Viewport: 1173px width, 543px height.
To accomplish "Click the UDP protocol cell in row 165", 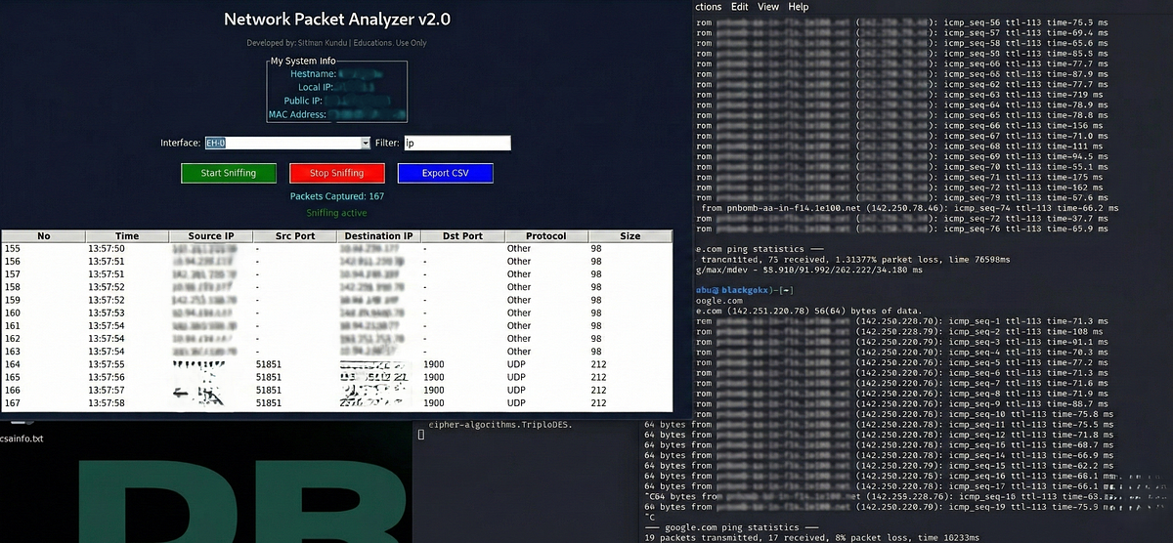I will [518, 377].
